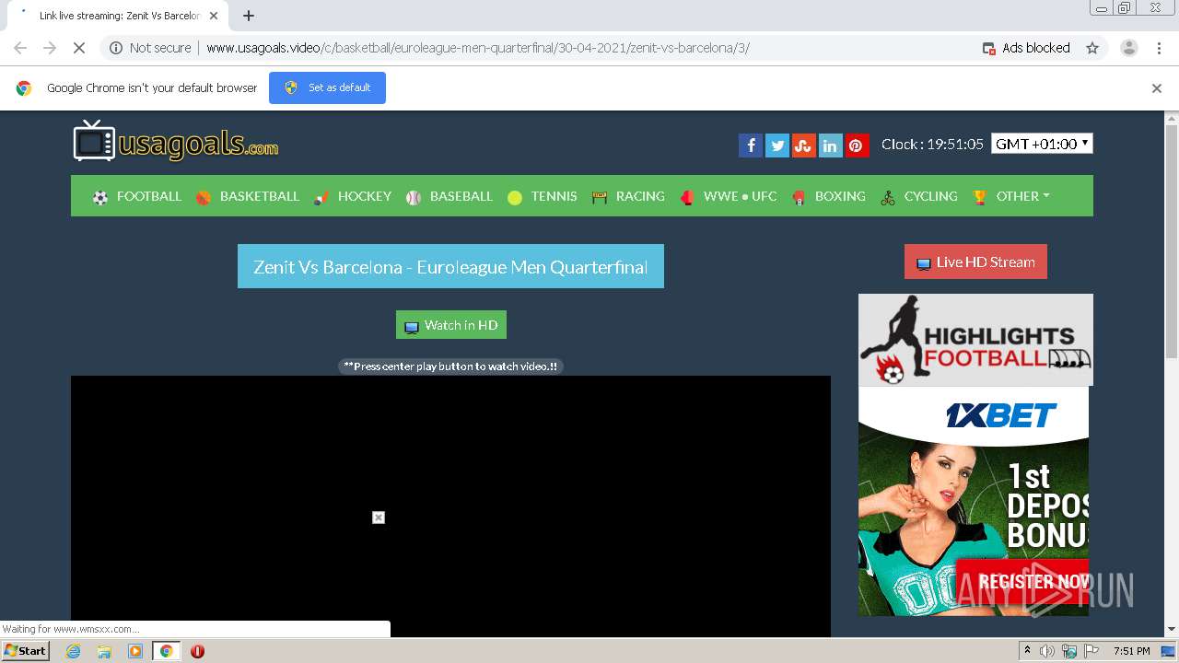Go back to the previous page
This screenshot has width=1179, height=663.
(20, 48)
